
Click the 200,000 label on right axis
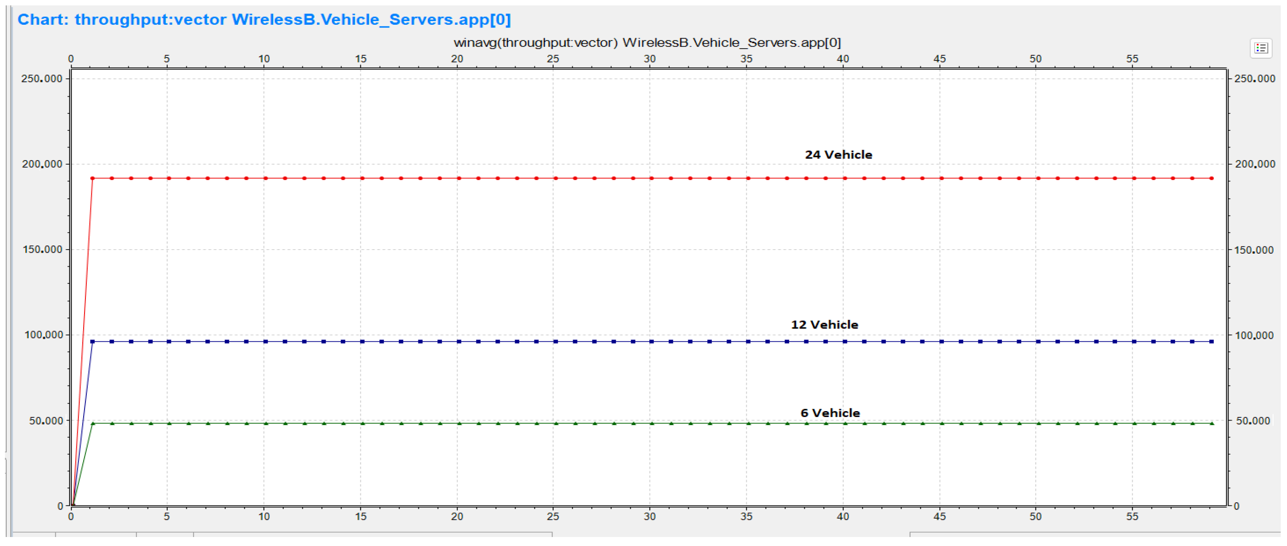(1255, 164)
